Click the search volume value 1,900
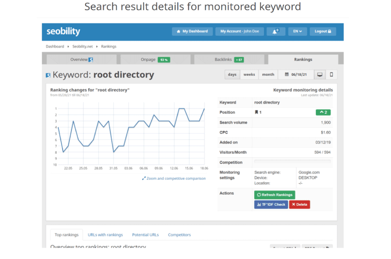The width and height of the screenshot is (391, 259). click(x=326, y=123)
